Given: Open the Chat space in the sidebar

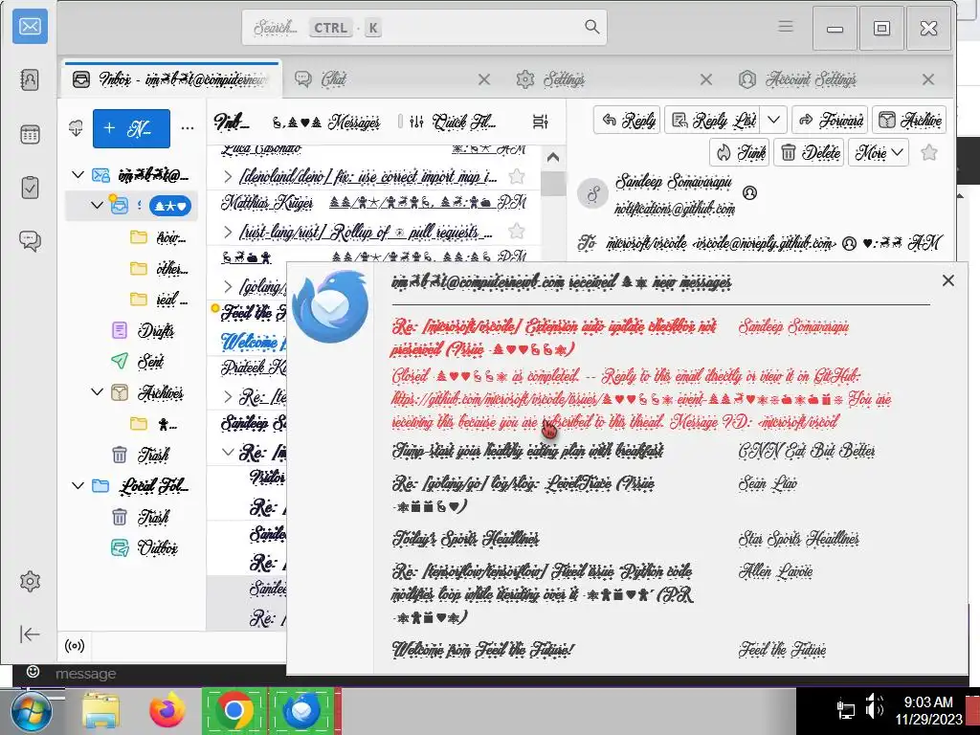Looking at the screenshot, I should 30,240.
